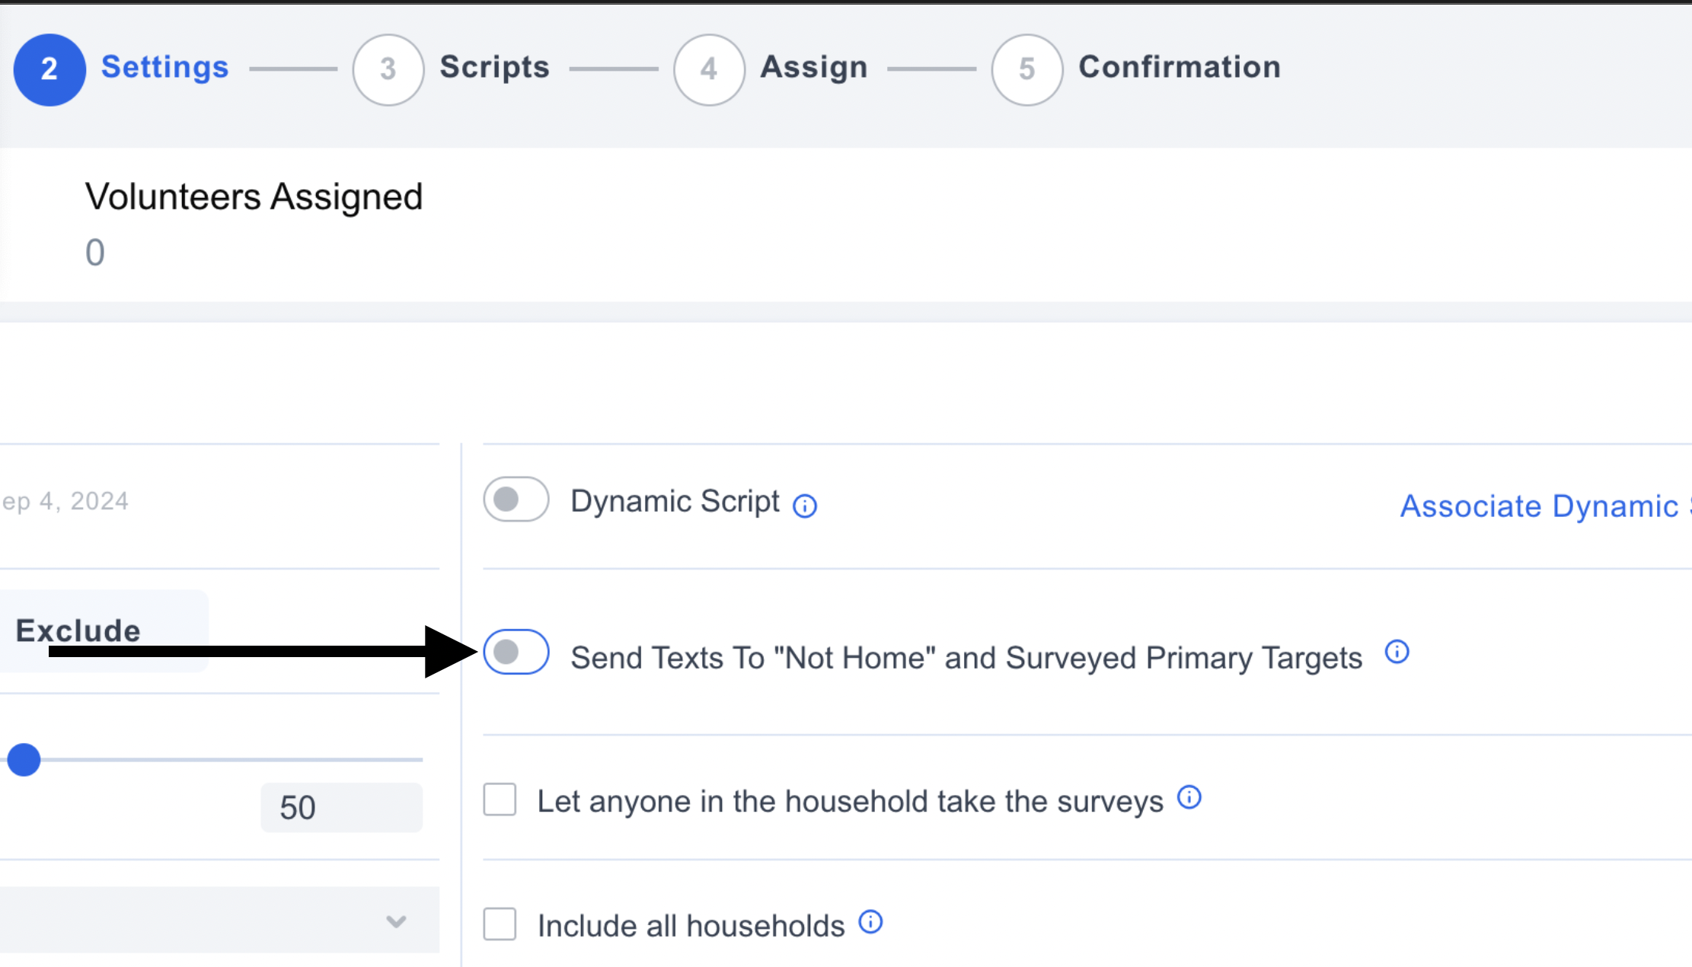Enable the Dynamic Script toggle
This screenshot has width=1692, height=967.
coord(516,499)
